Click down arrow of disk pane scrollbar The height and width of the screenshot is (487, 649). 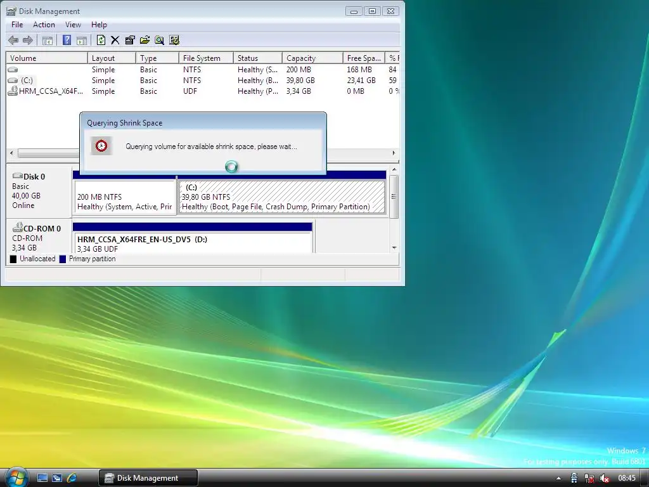click(x=394, y=248)
